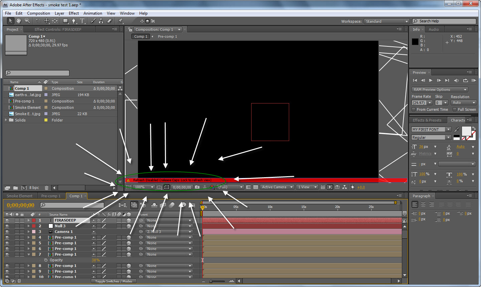Click the Reset Exposure aperture icon
The image size is (481, 287).
(x=352, y=187)
